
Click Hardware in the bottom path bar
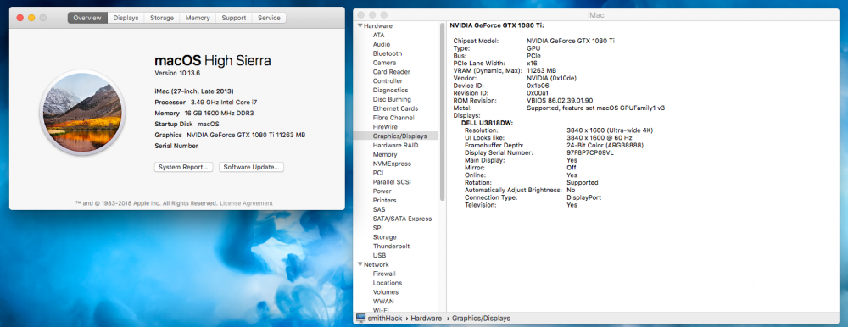coord(426,319)
